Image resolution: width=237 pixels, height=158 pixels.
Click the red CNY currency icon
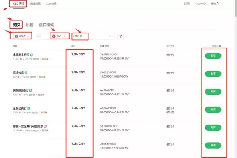(x=53, y=36)
